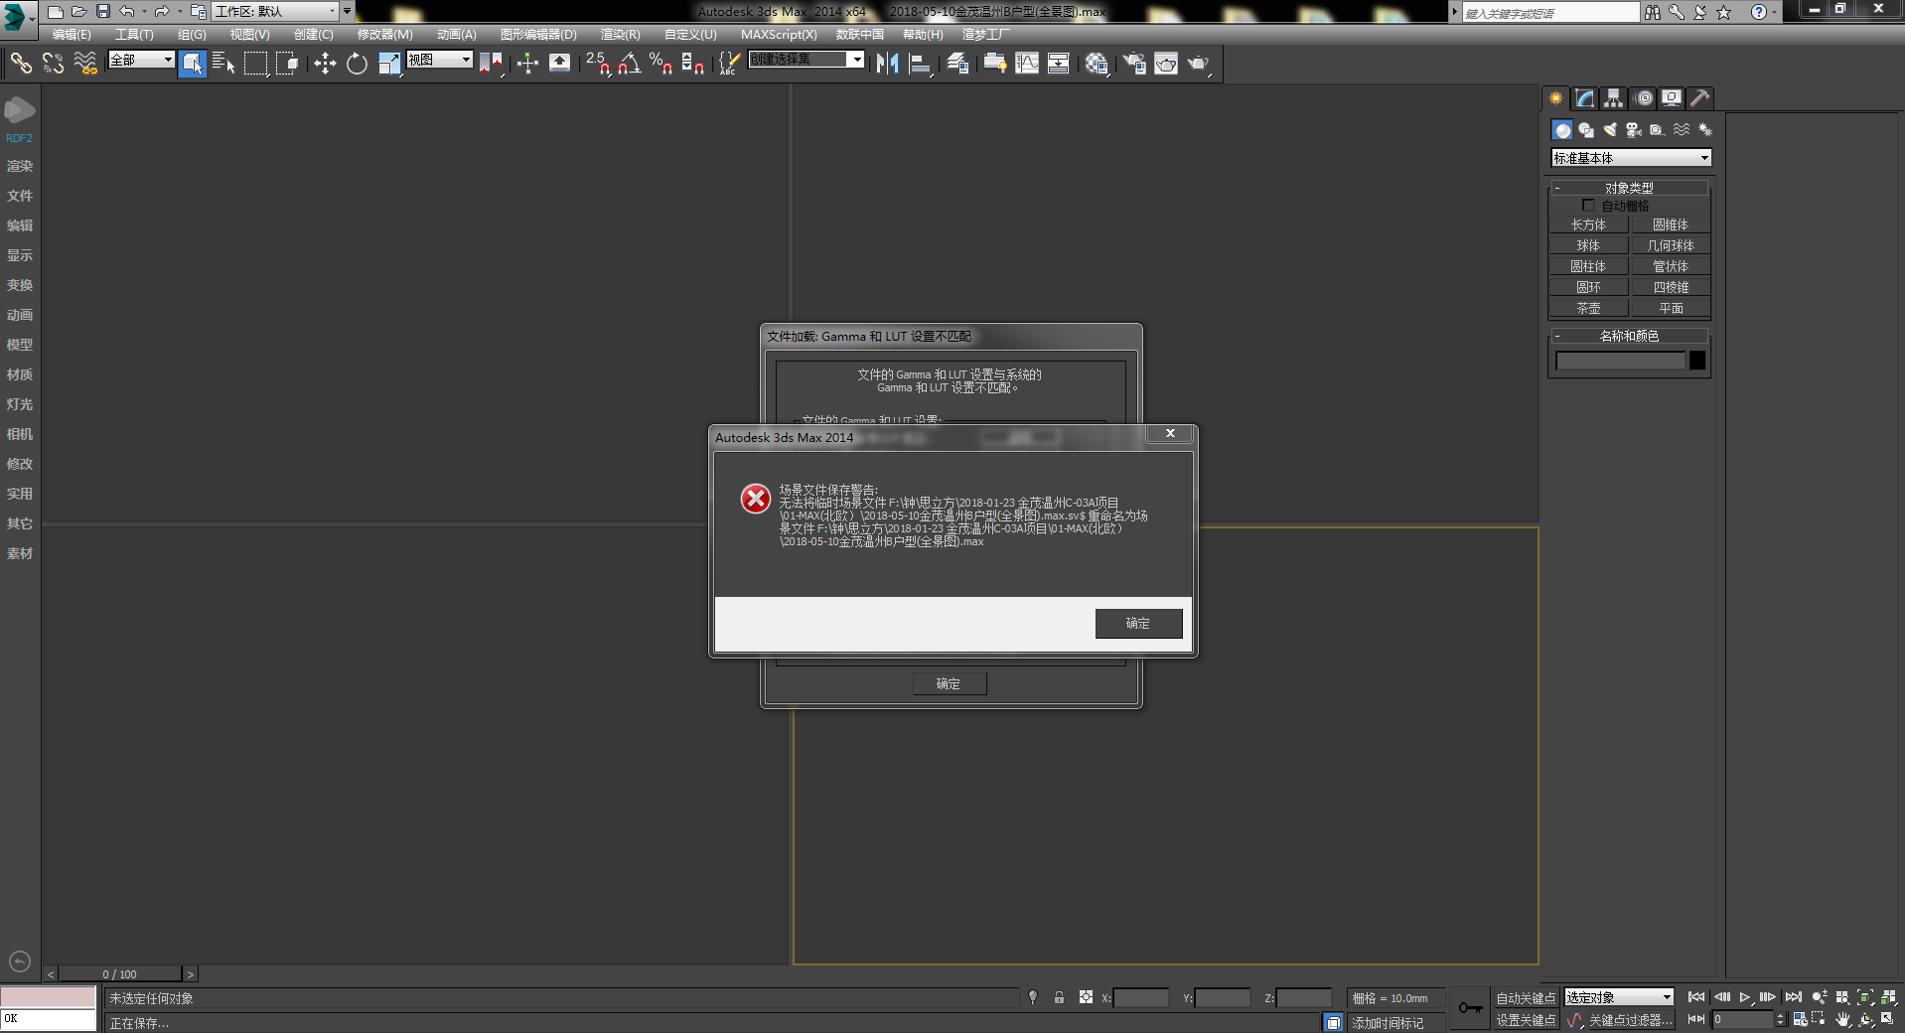
Task: Collapse the 名称和颜色 rollout
Action: coord(1629,336)
